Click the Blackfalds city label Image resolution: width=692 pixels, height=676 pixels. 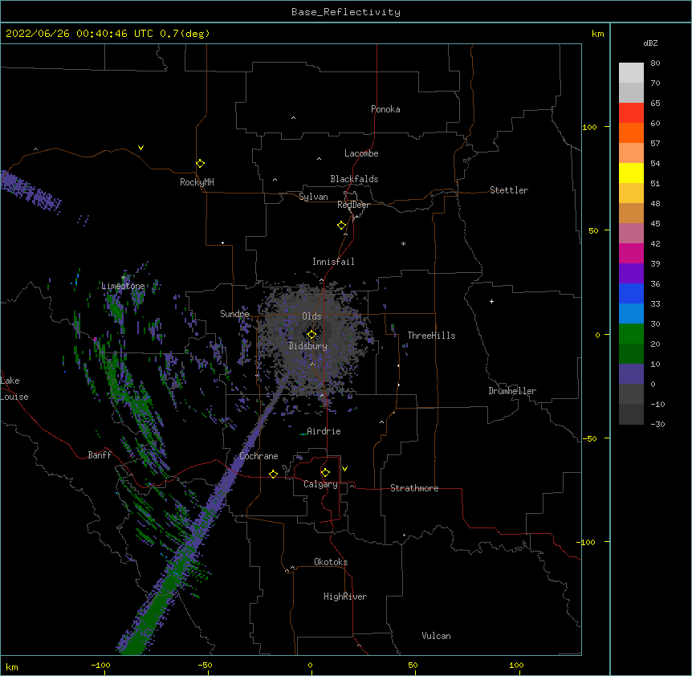point(354,179)
